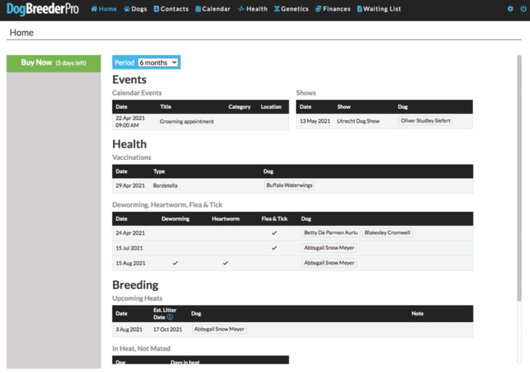Click the Show column header
Image resolution: width=530 pixels, height=373 pixels.
[344, 107]
